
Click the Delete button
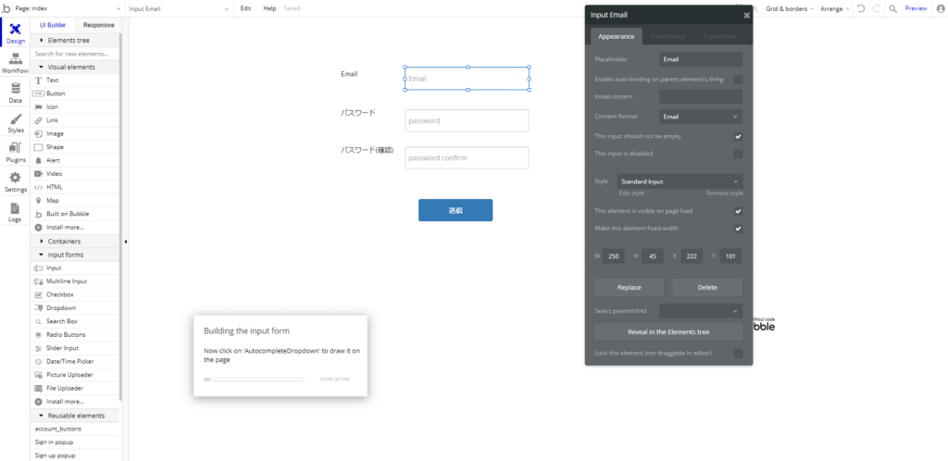pyautogui.click(x=707, y=287)
